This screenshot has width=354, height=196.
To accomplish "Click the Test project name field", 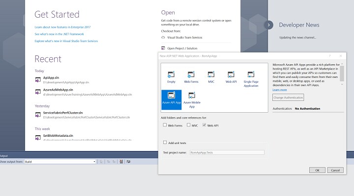I will pyautogui.click(x=227, y=152).
